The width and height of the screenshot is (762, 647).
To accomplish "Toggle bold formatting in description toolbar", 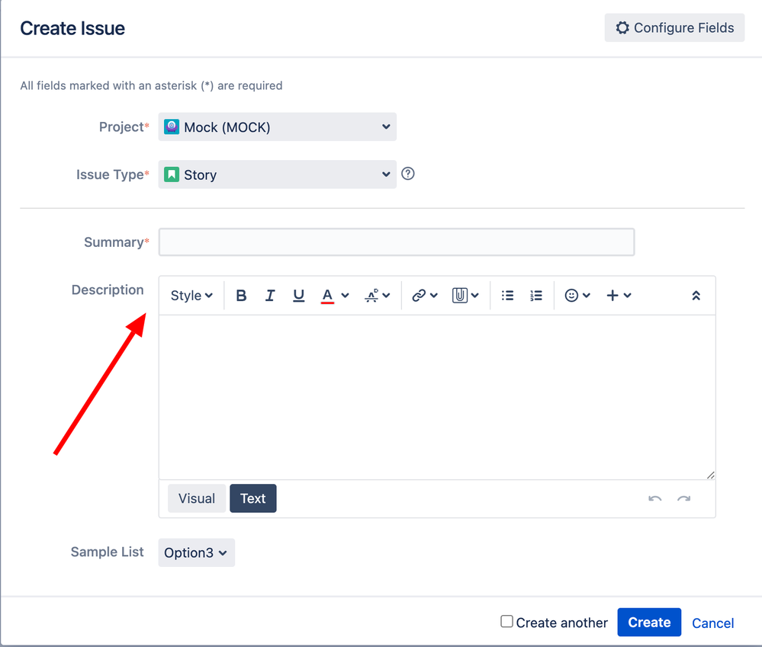I will coord(241,296).
